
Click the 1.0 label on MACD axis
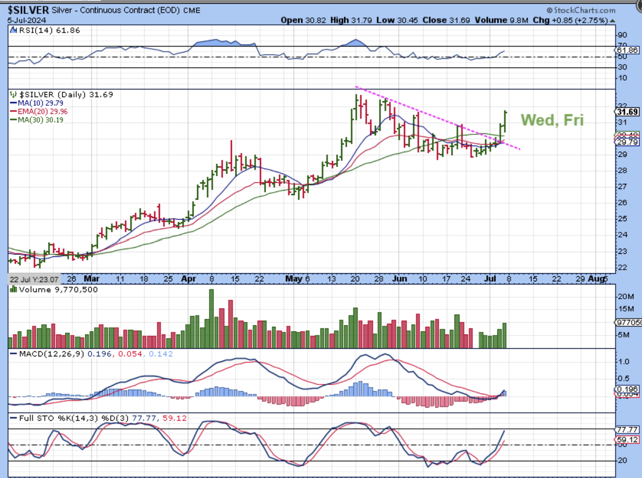click(x=624, y=361)
